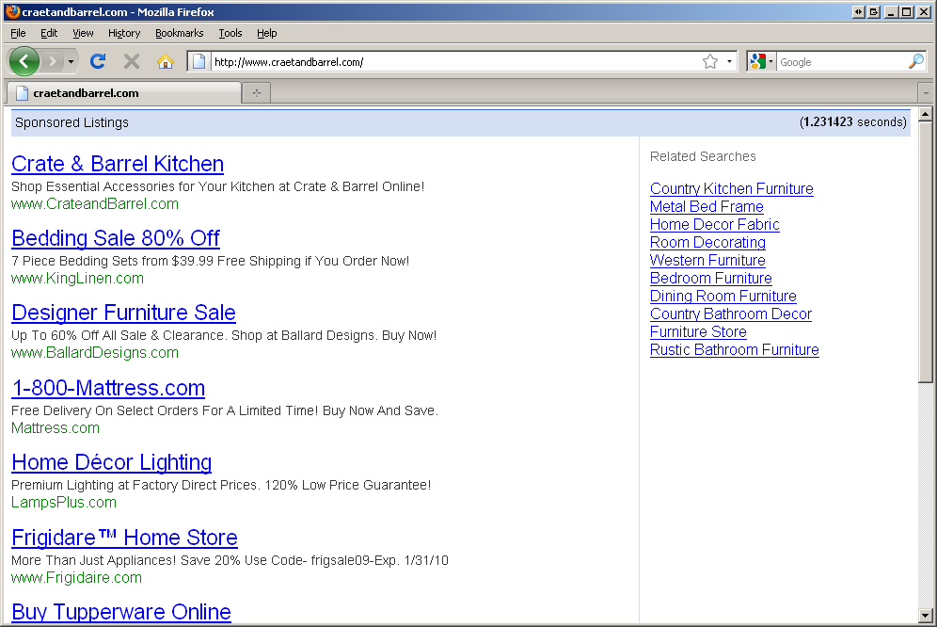Screen dimensions: 937x627
Task: Open Western Furniture related search
Action: [707, 261]
